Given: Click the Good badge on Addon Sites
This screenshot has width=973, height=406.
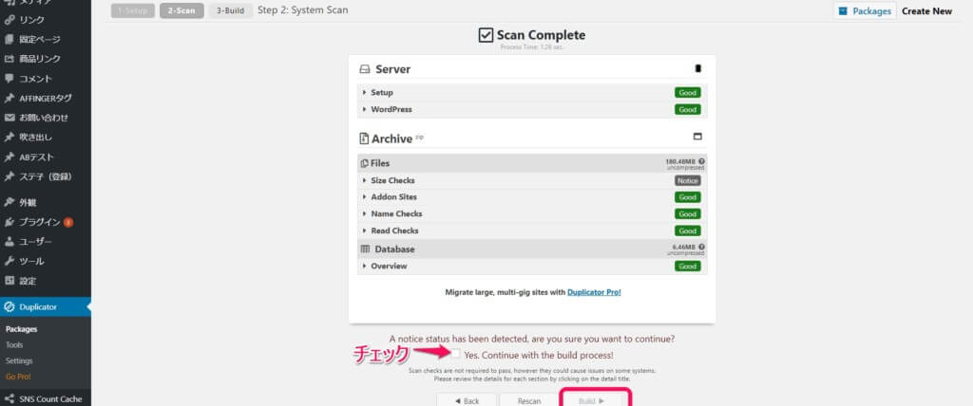Looking at the screenshot, I should click(x=688, y=197).
